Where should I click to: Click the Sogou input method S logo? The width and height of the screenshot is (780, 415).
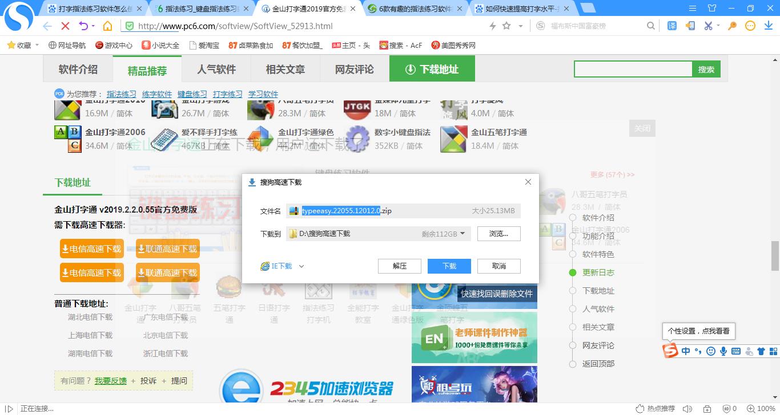[x=670, y=350]
